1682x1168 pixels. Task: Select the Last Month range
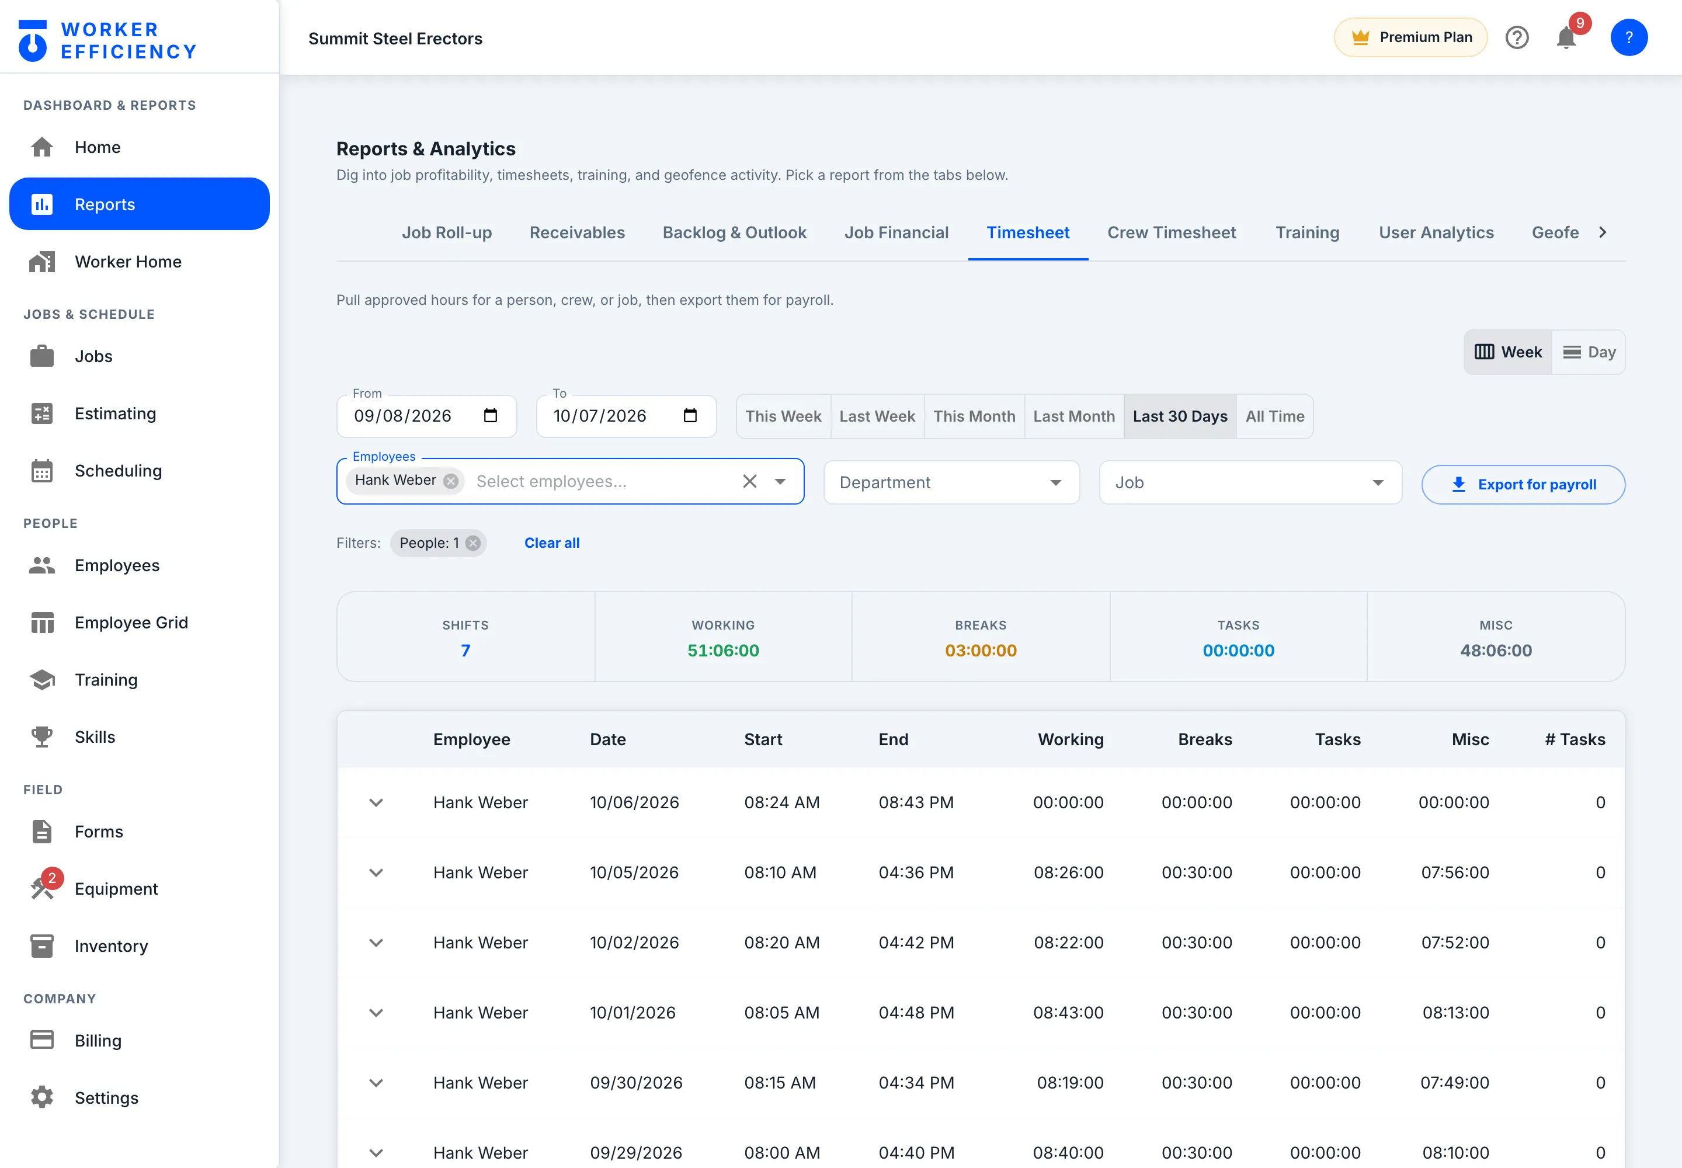coord(1074,416)
